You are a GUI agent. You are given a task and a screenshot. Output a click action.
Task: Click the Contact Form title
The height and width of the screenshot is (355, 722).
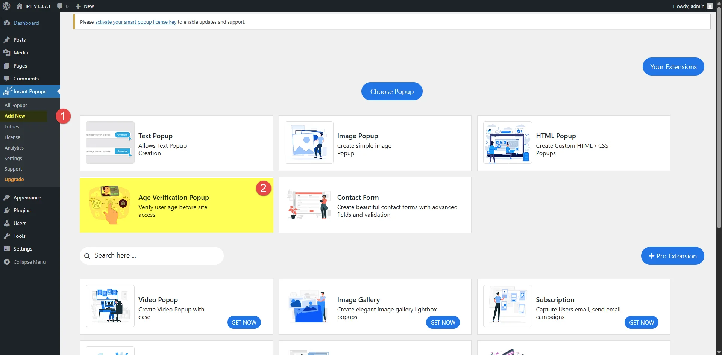coord(358,198)
